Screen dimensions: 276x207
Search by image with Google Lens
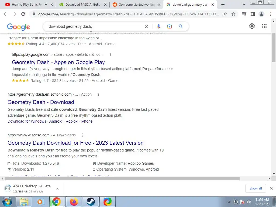point(169,26)
